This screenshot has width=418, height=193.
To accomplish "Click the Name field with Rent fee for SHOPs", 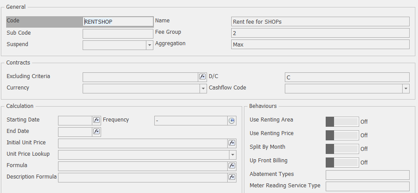I will click(x=320, y=21).
